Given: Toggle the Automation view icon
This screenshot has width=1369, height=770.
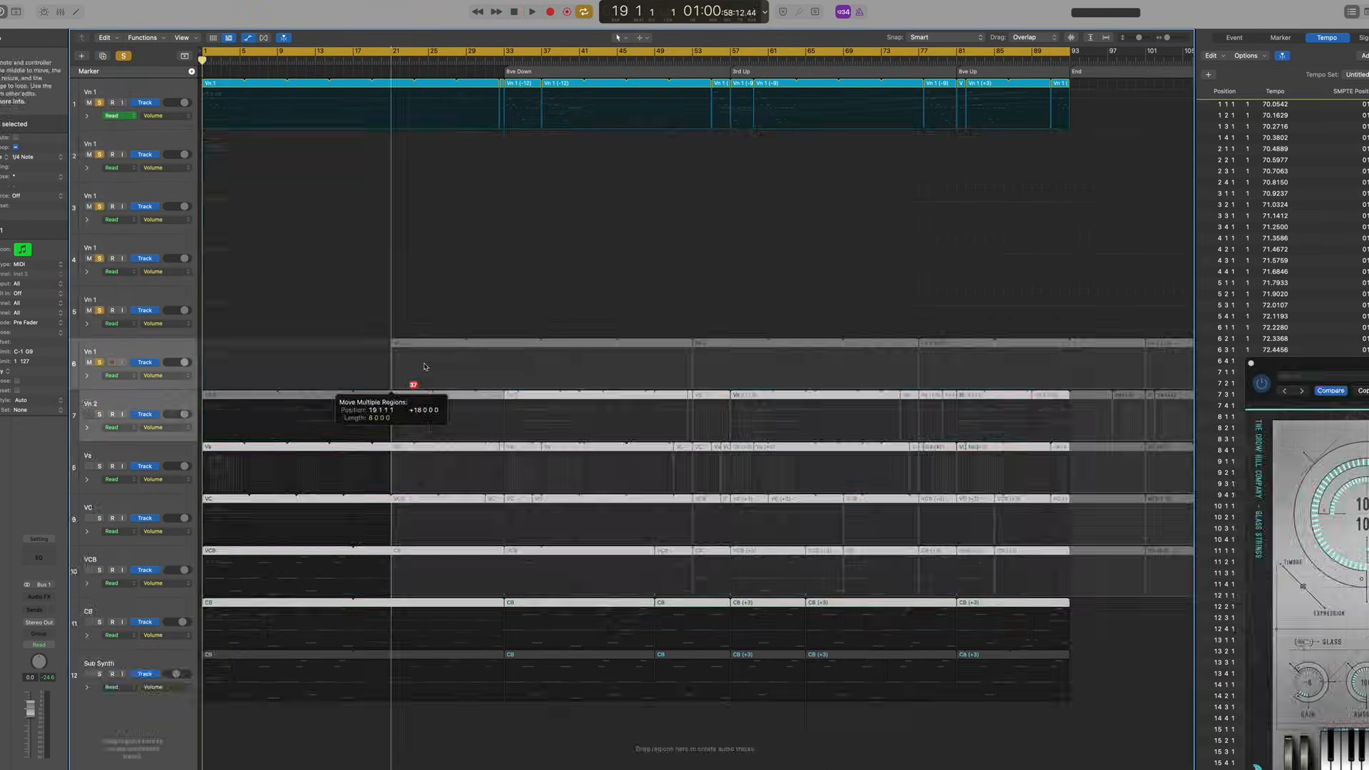Looking at the screenshot, I should click(247, 38).
